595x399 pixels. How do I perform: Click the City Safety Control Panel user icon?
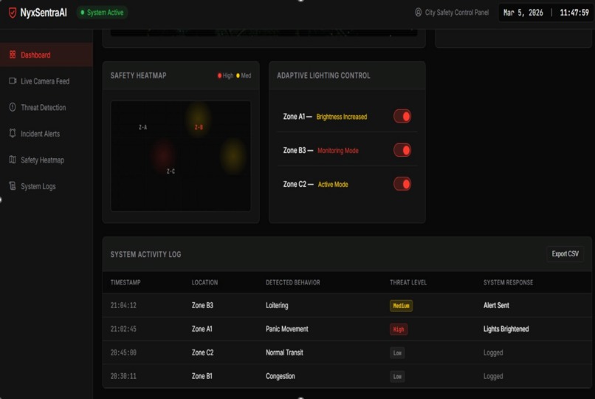pyautogui.click(x=418, y=13)
